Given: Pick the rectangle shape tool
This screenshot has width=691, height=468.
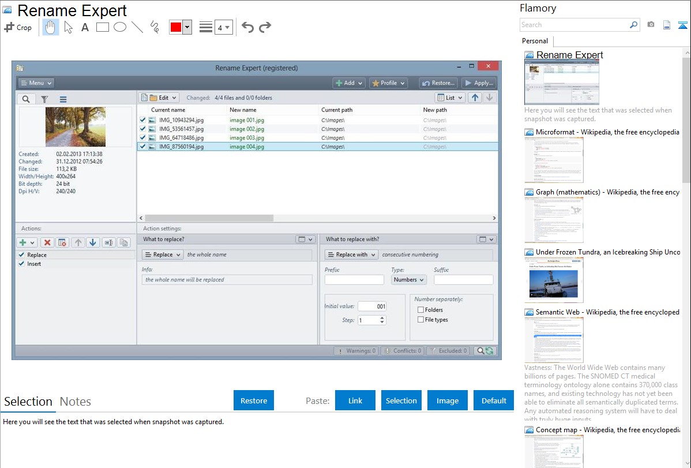Looking at the screenshot, I should point(102,27).
